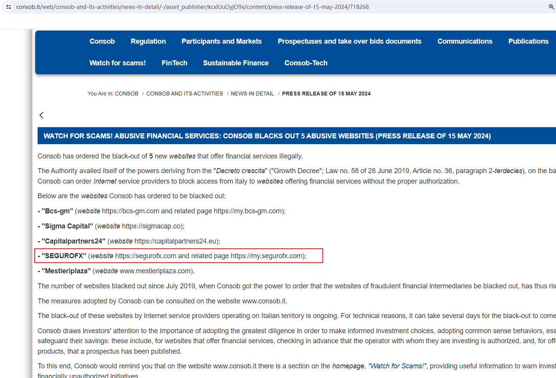The image size is (556, 378).
Task: Select Sustainable Finance in navigation
Action: tap(235, 63)
